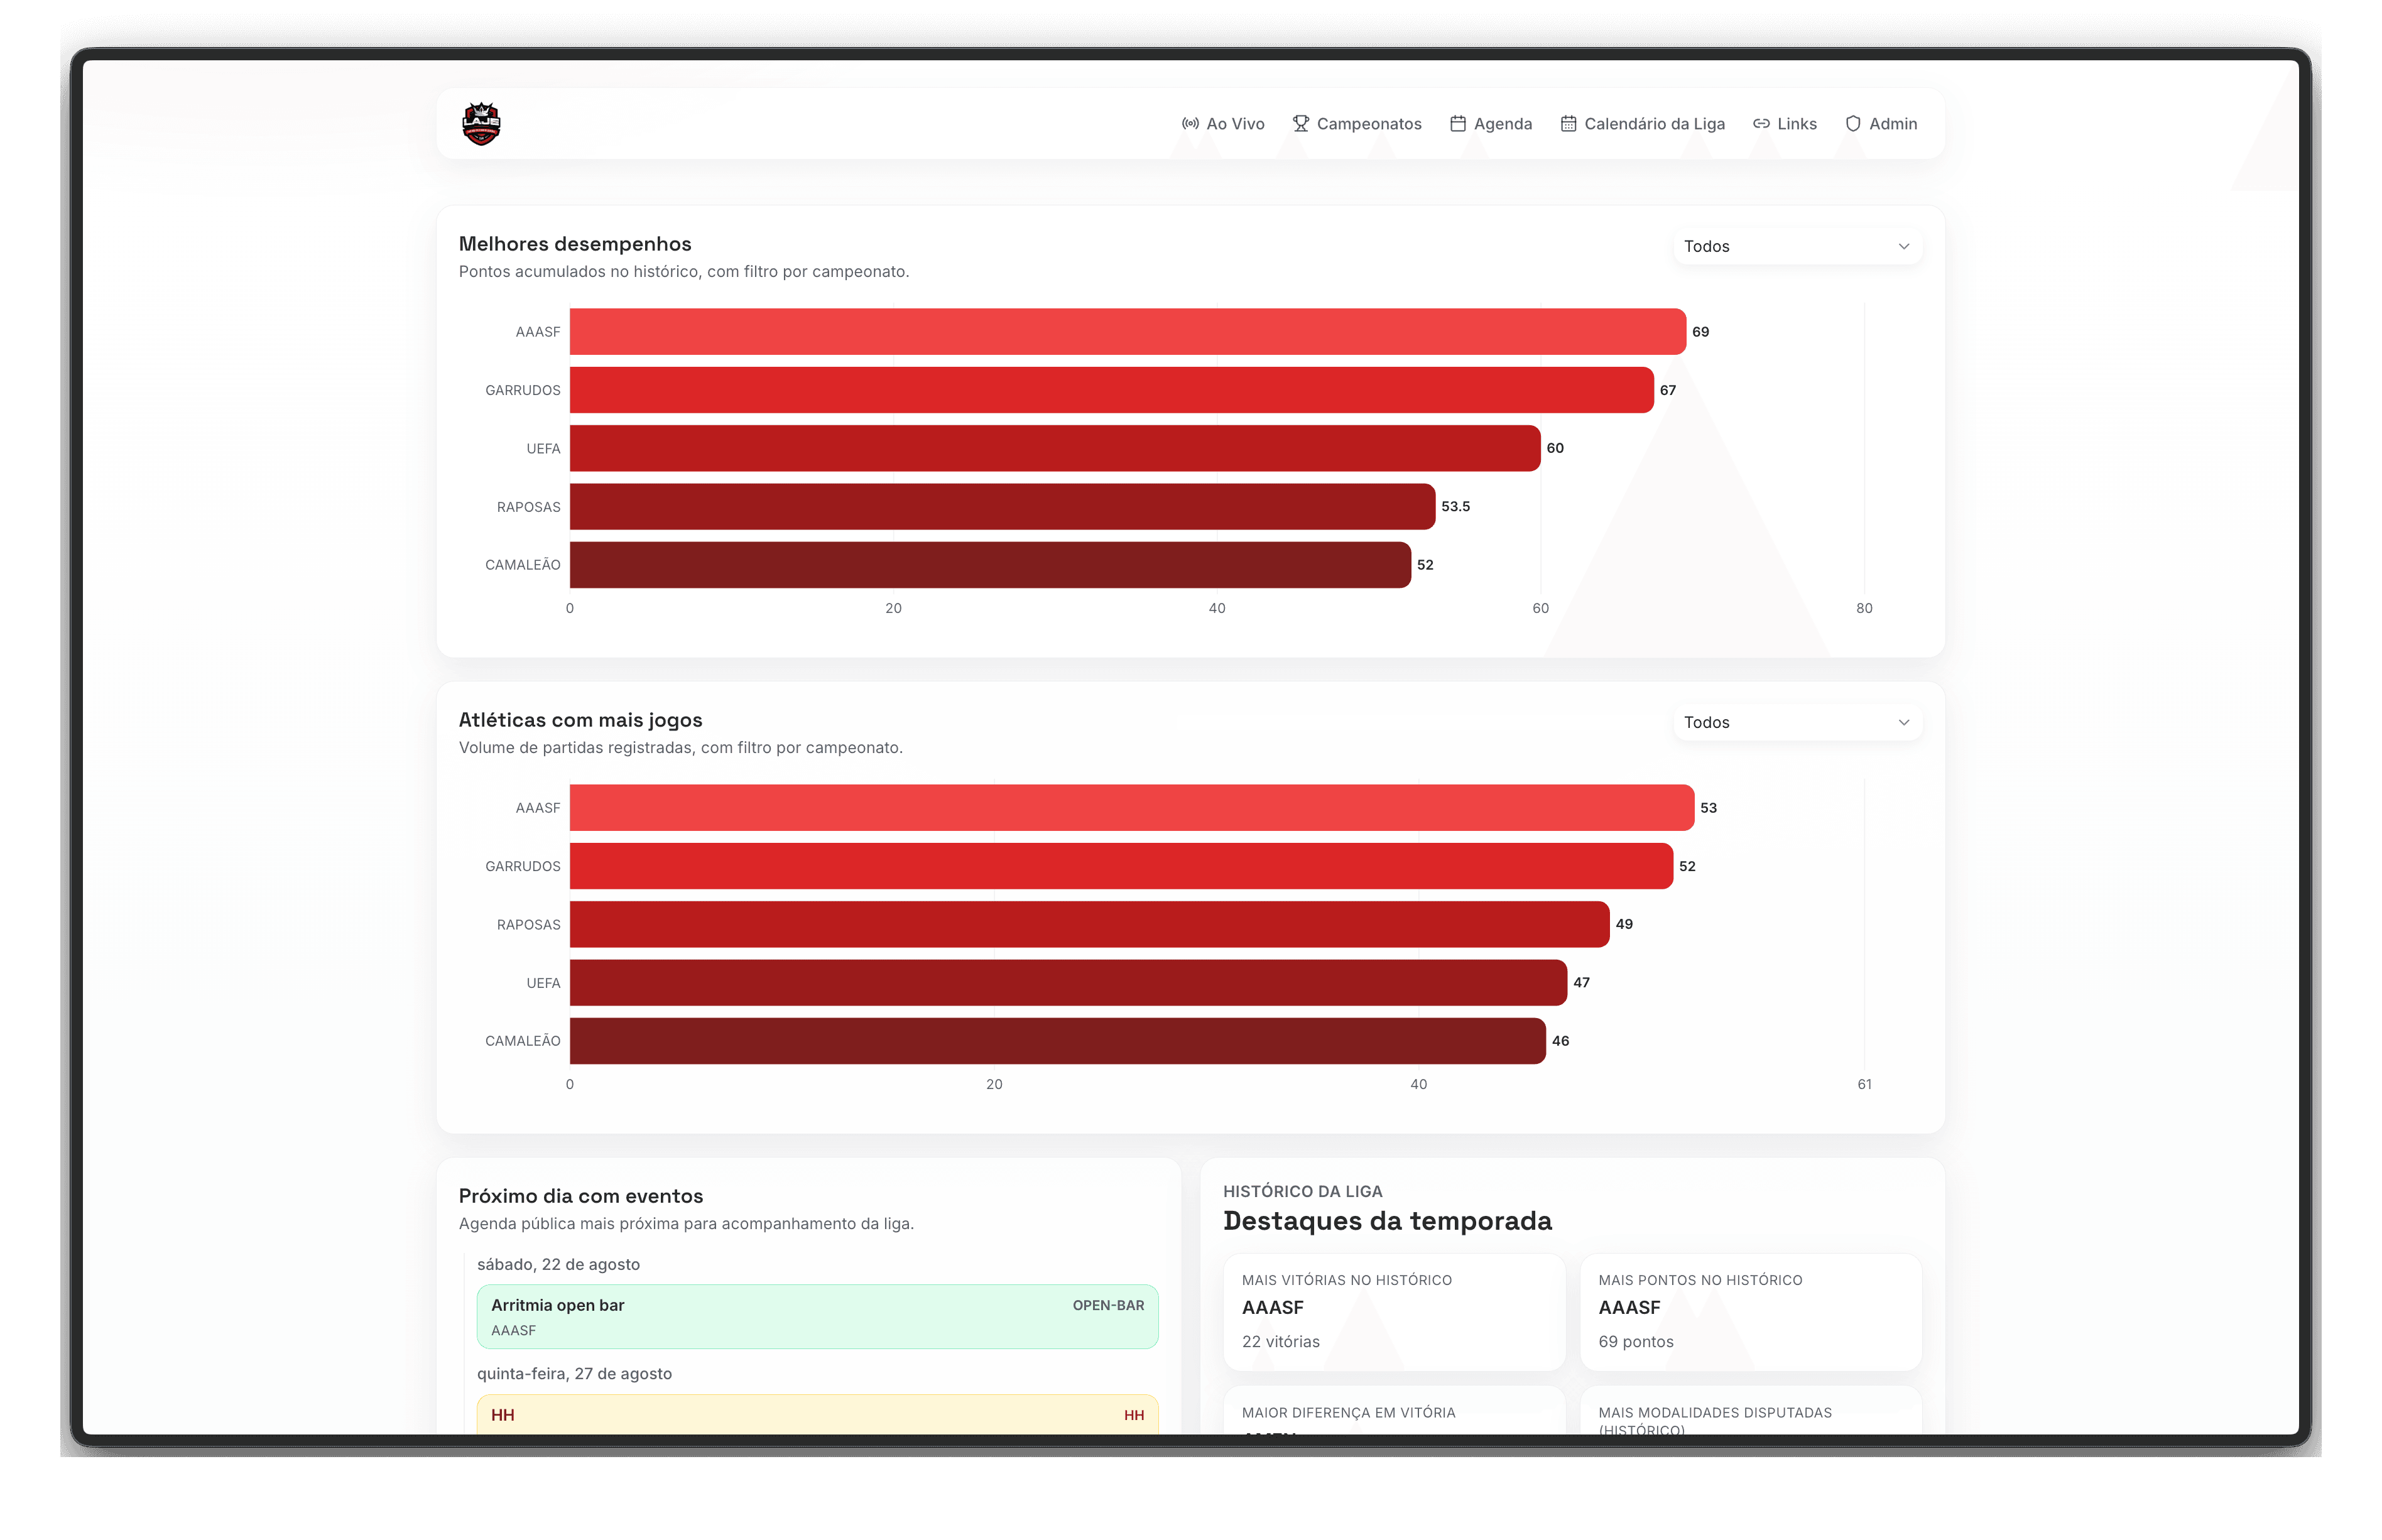Open the Ao Vivo page

click(x=1223, y=124)
